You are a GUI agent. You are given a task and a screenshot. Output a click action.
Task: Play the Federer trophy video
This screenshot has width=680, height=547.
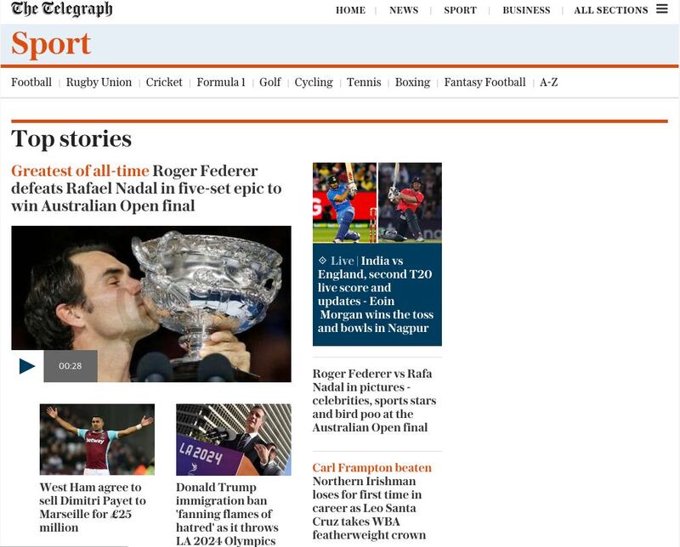click(x=27, y=366)
